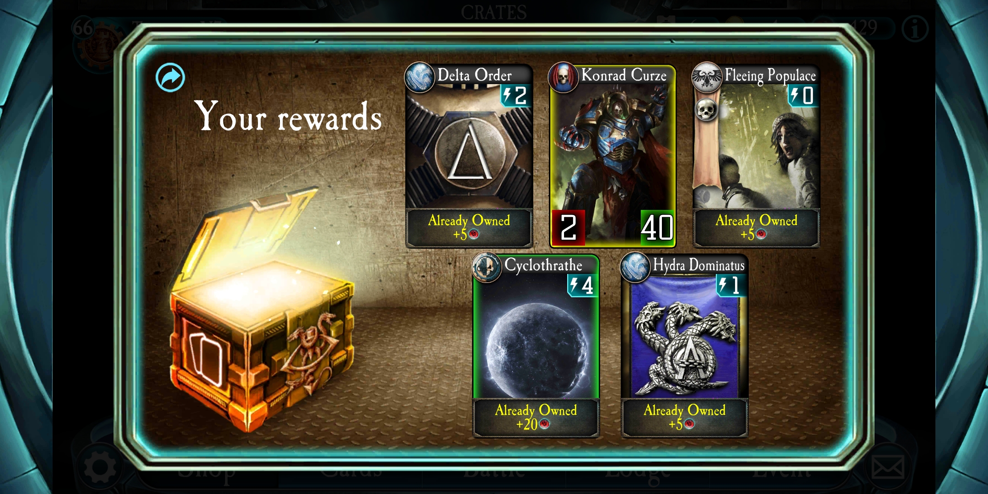Image resolution: width=988 pixels, height=494 pixels.
Task: Select the Cyclothrathe moon card
Action: [536, 336]
